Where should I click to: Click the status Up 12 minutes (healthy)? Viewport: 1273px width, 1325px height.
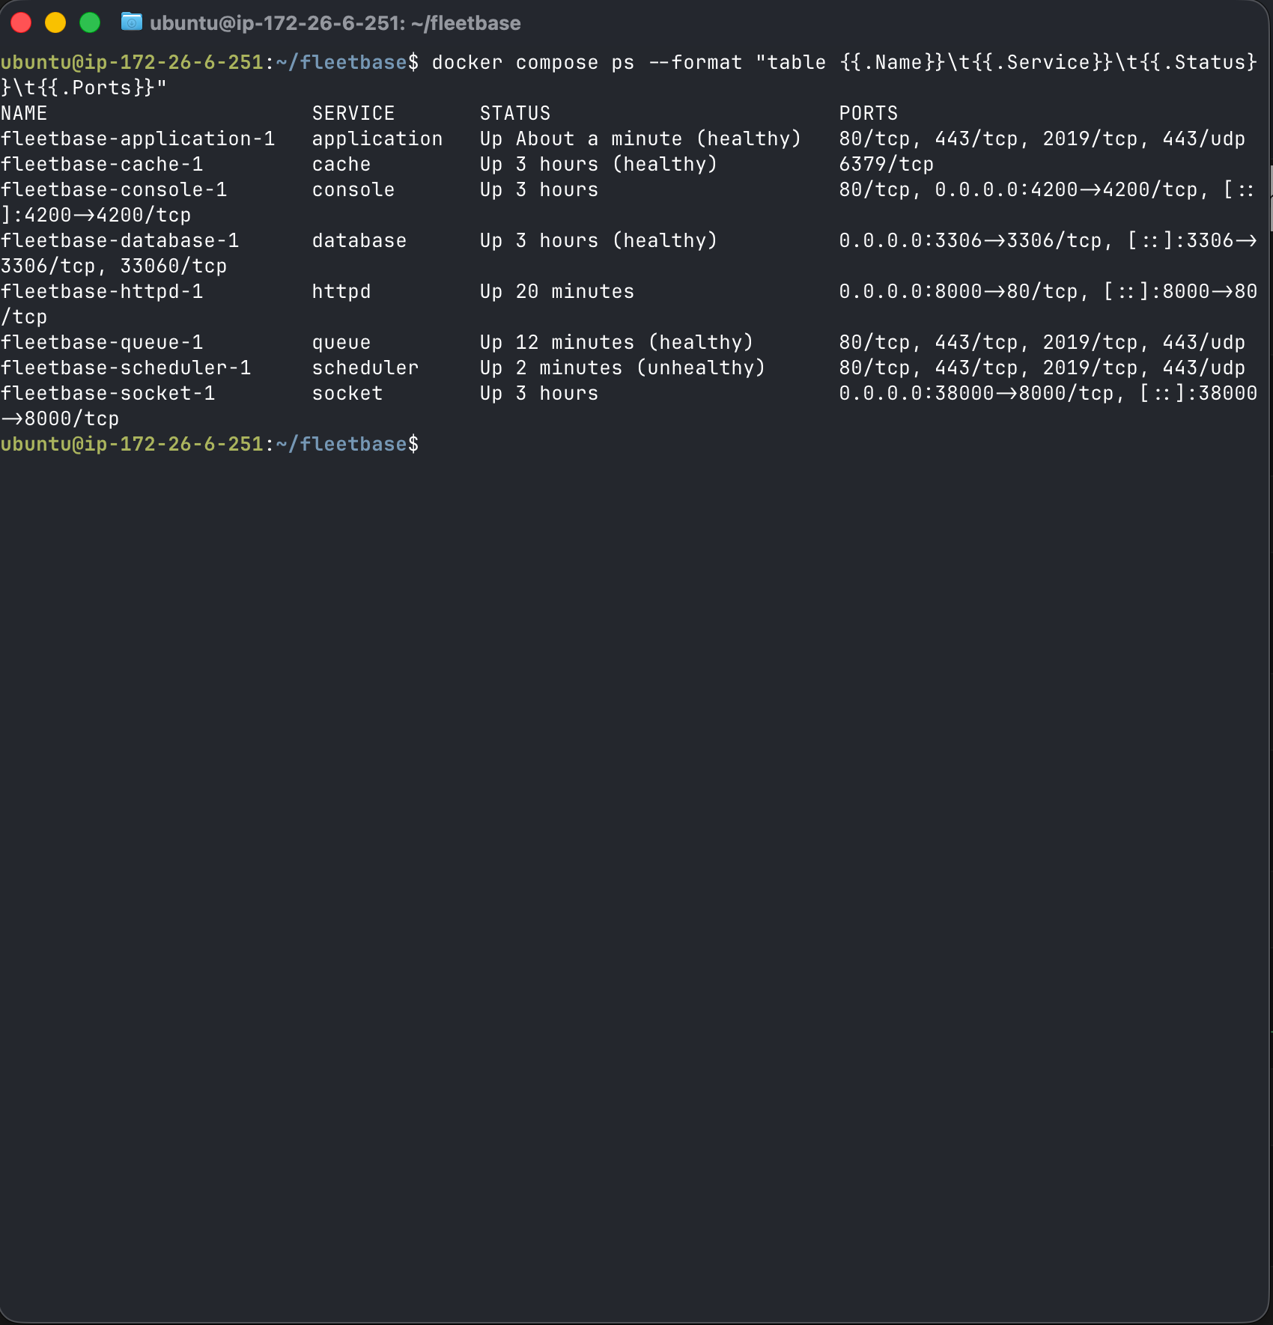point(617,342)
